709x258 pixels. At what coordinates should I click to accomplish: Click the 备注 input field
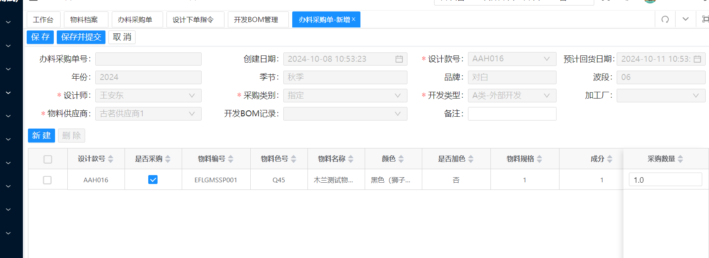pyautogui.click(x=512, y=114)
